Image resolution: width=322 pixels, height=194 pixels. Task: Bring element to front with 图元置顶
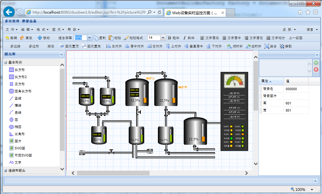[x=62, y=46]
